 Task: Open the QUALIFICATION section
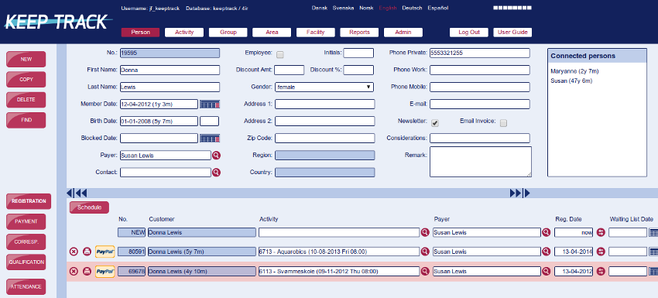point(26,262)
